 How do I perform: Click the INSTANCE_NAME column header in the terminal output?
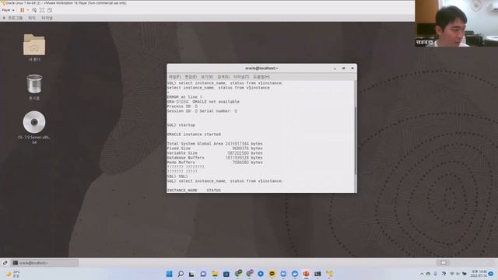pos(182,190)
